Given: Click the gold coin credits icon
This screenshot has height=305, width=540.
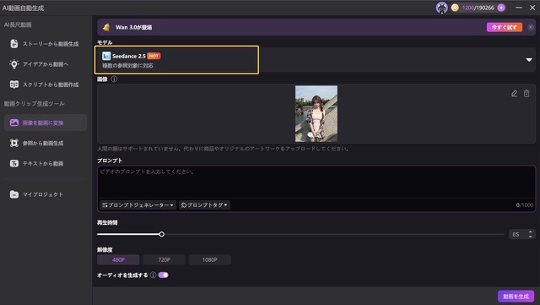Looking at the screenshot, I should click(455, 8).
